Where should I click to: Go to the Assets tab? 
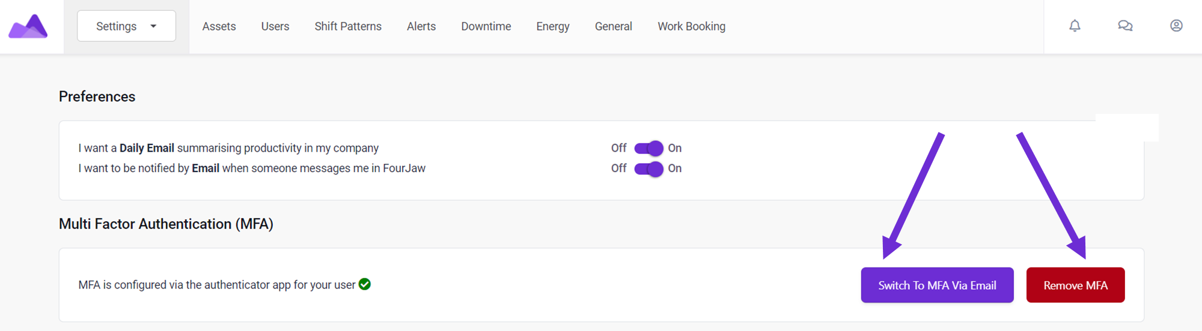[x=219, y=26]
